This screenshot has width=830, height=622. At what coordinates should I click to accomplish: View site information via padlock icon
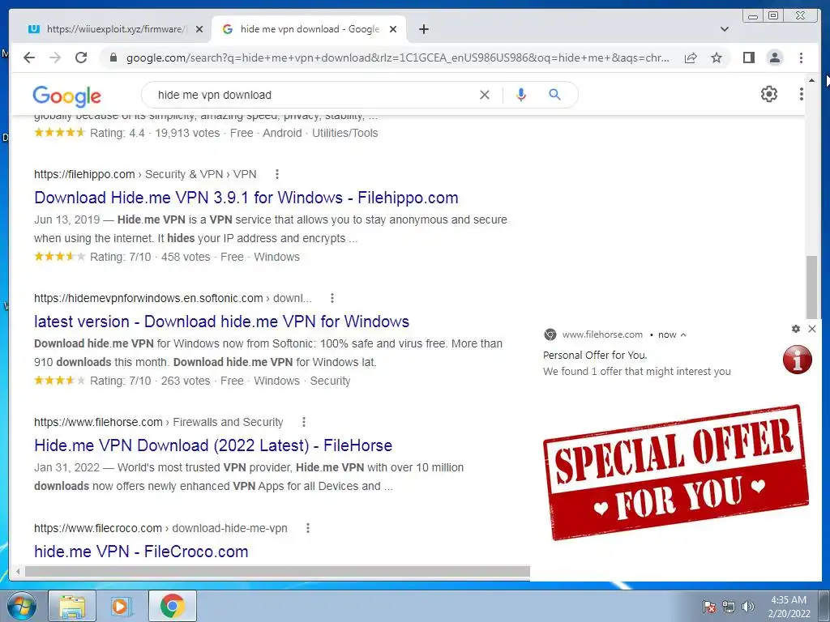[113, 58]
